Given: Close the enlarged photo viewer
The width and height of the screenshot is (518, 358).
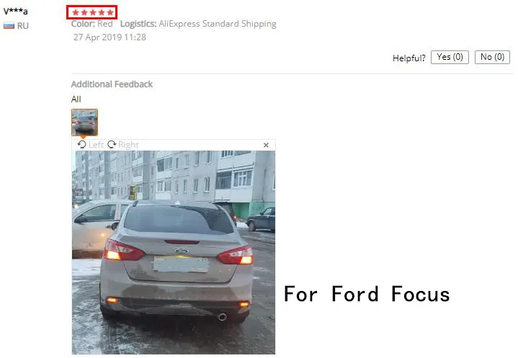Looking at the screenshot, I should [267, 145].
